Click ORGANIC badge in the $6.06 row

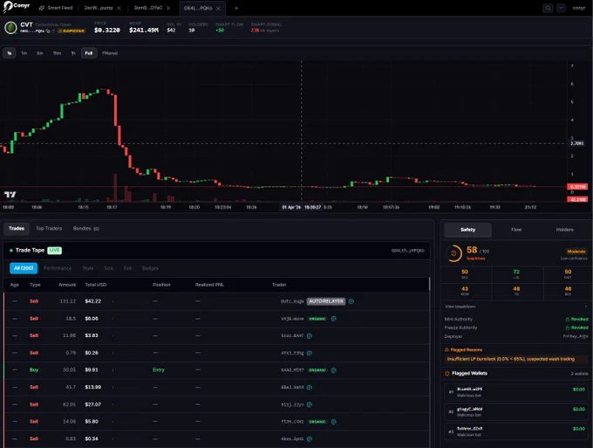317,319
